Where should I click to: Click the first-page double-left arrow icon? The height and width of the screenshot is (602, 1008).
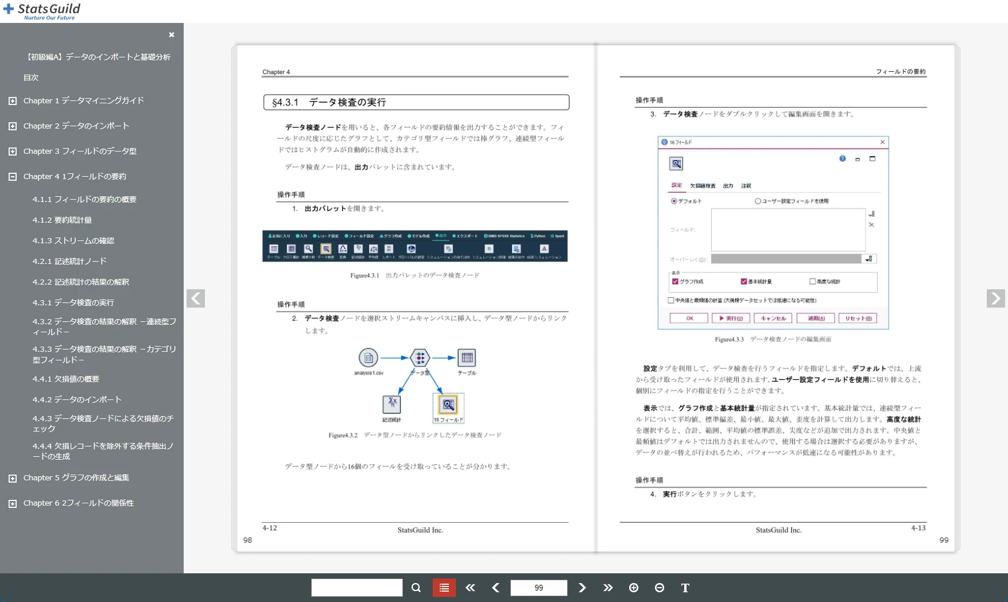pyautogui.click(x=470, y=588)
